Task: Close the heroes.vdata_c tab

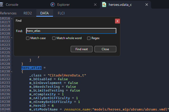Action: click(x=147, y=5)
